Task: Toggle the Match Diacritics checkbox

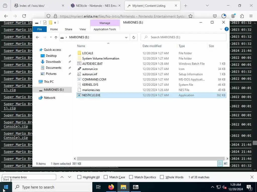Action: [x=131, y=177]
